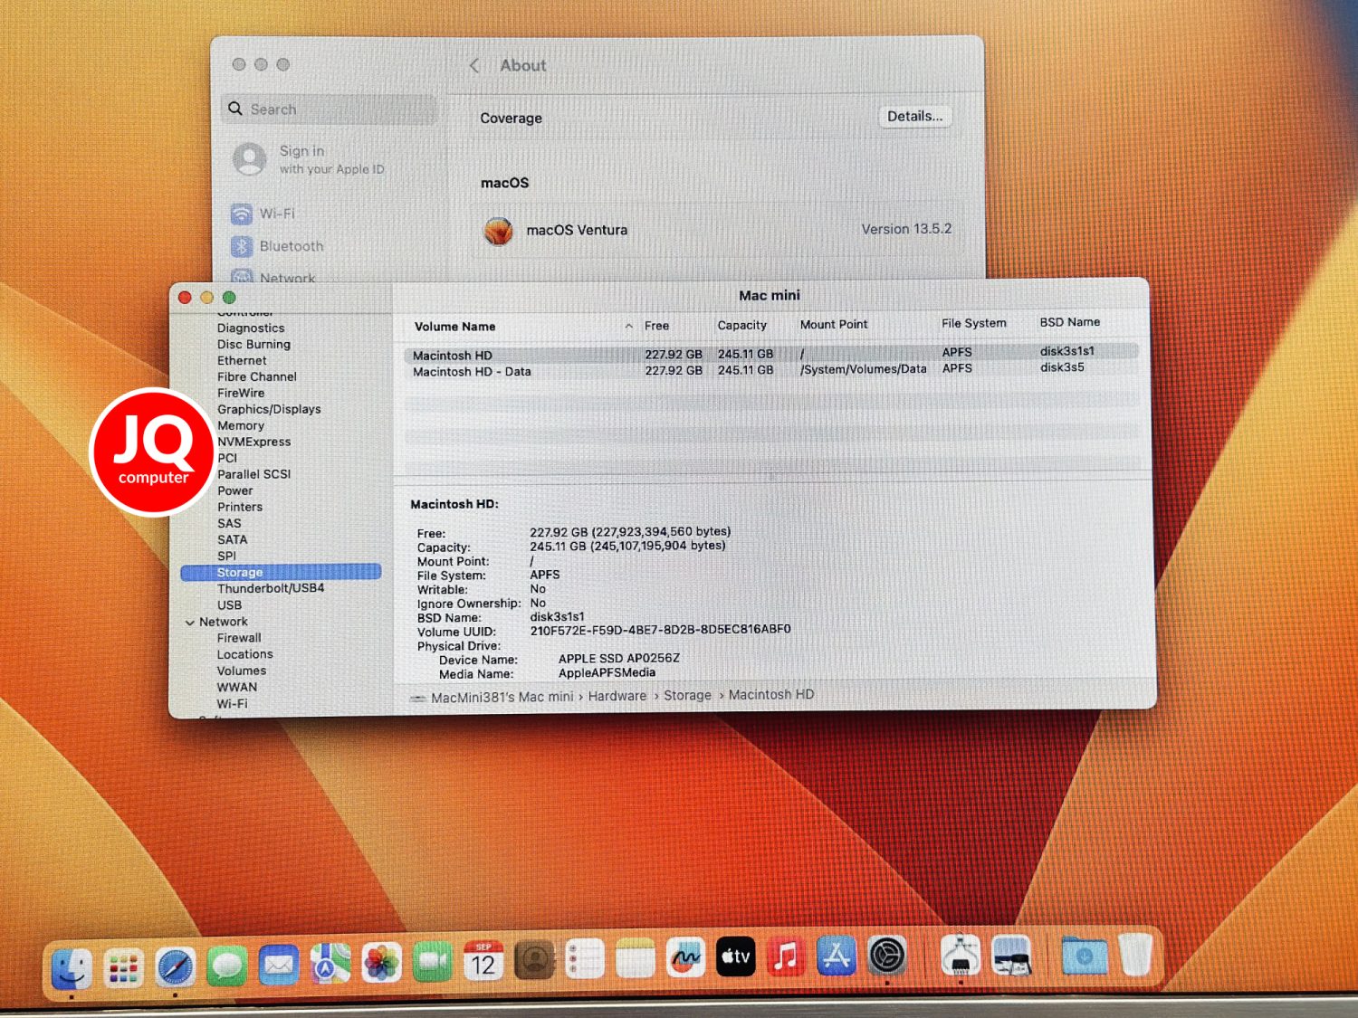1358x1018 pixels.
Task: Select Diagnostics in hardware list
Action: pyautogui.click(x=251, y=328)
